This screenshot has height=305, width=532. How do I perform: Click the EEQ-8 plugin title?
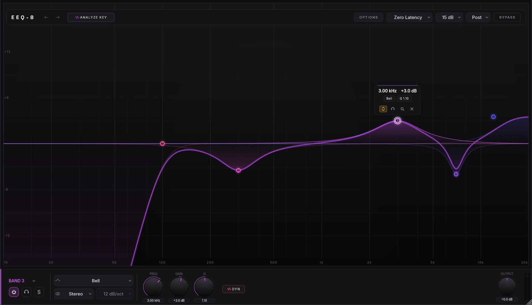[x=23, y=17]
